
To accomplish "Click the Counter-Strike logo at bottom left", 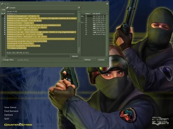I will [18, 125].
